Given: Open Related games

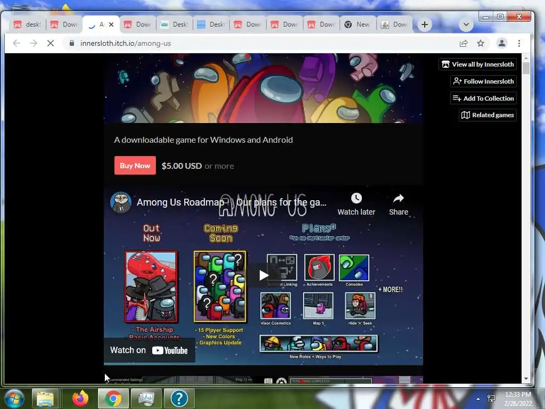Looking at the screenshot, I should tap(488, 115).
